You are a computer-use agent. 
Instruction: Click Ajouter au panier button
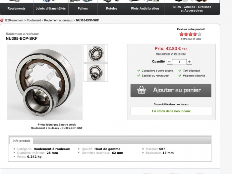(x=171, y=90)
